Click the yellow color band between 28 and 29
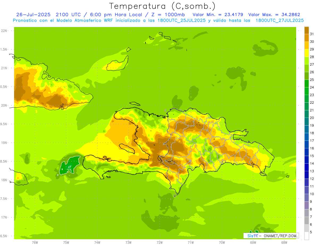 [x=307, y=53]
